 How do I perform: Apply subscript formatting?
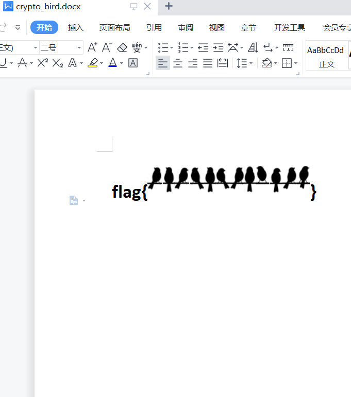click(x=58, y=63)
